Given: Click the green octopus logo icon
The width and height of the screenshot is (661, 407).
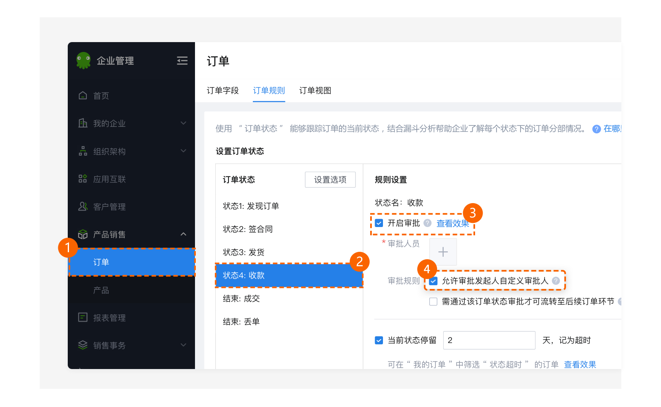Looking at the screenshot, I should point(83,60).
